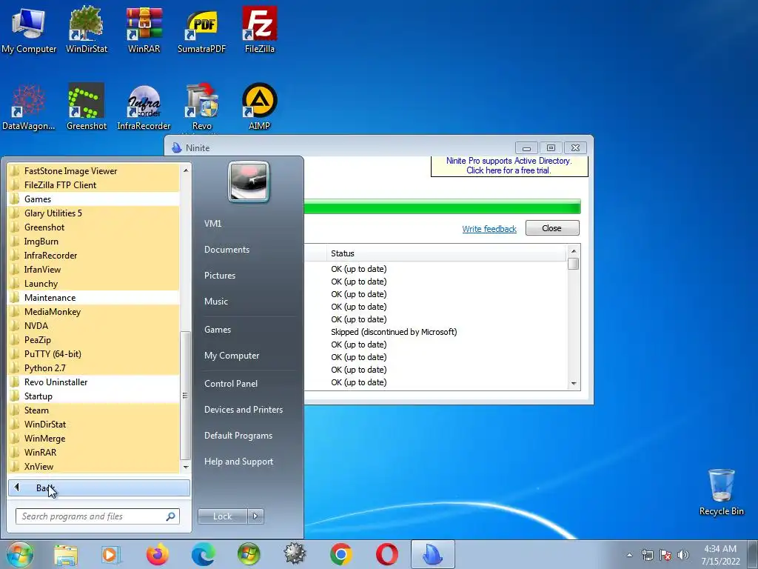Select the FileZilla desktop shortcut
Image resolution: width=758 pixels, height=569 pixels.
(x=260, y=30)
